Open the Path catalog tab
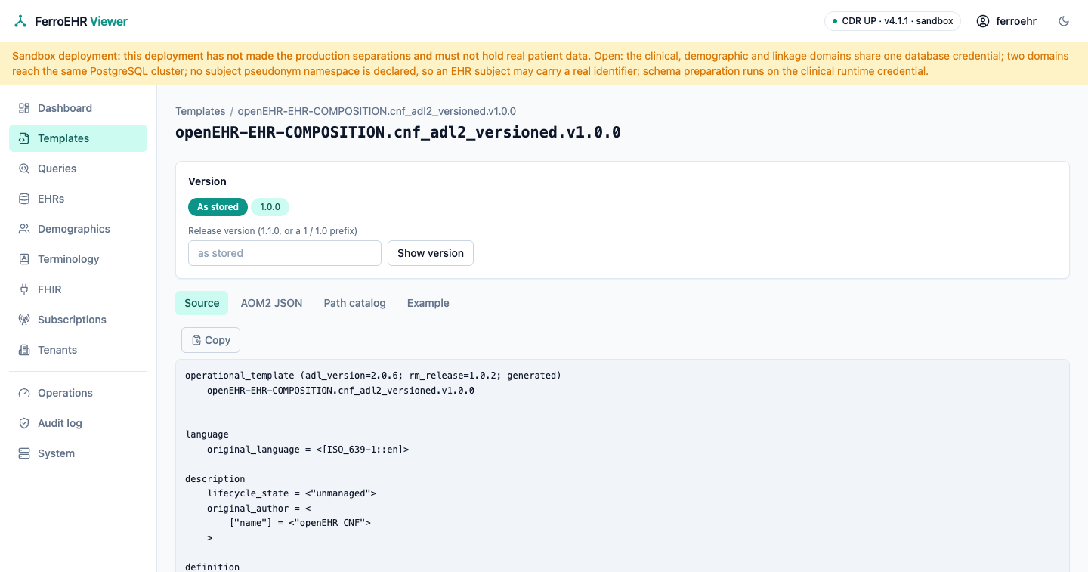Screen dimensions: 1088x572 tap(355, 303)
